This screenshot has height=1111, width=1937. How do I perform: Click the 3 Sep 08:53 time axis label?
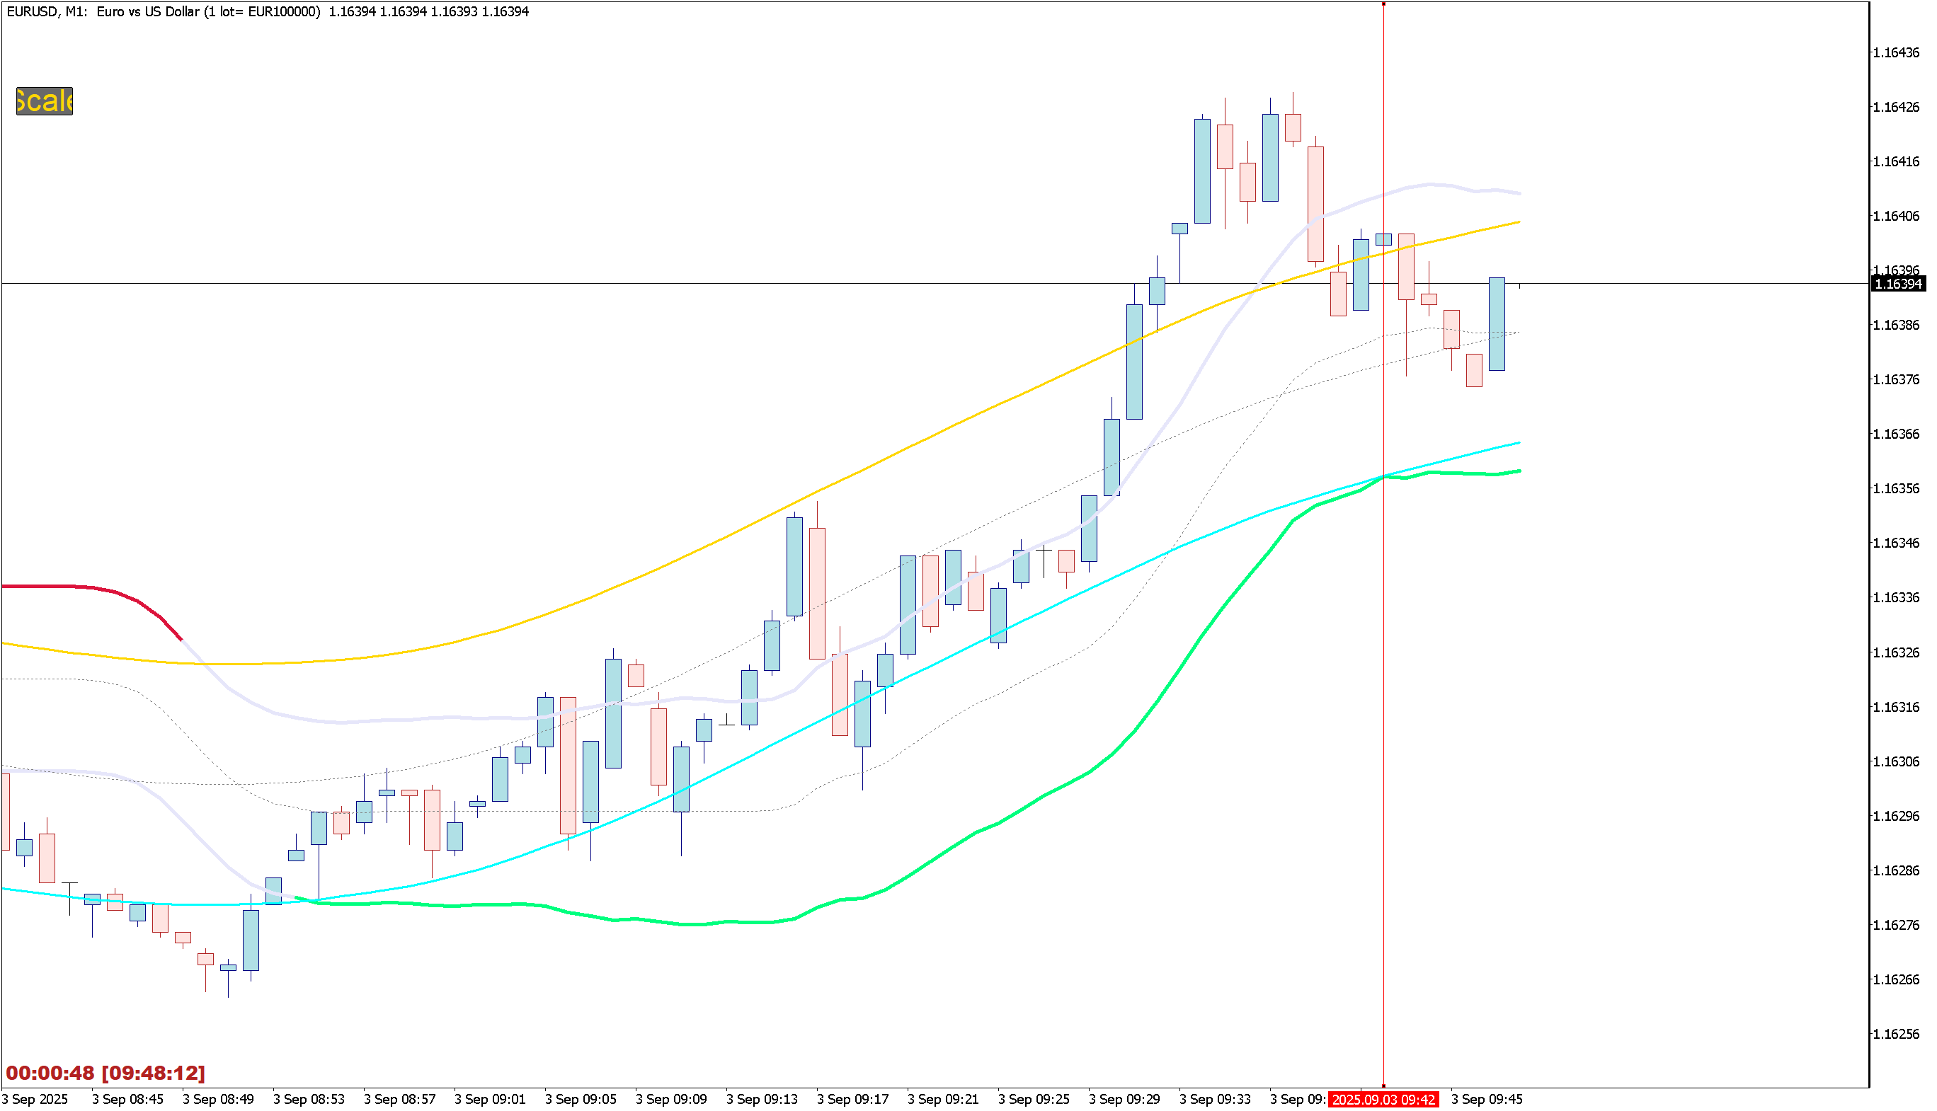(309, 1100)
